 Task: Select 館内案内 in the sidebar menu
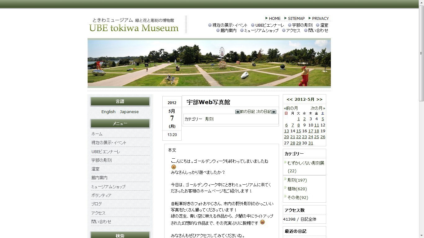(99, 178)
